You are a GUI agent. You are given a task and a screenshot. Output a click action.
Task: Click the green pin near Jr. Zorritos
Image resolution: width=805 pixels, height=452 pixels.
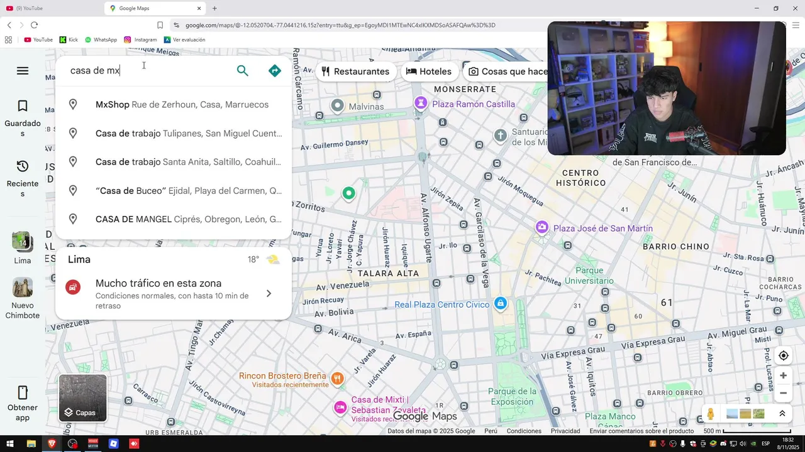tap(348, 193)
